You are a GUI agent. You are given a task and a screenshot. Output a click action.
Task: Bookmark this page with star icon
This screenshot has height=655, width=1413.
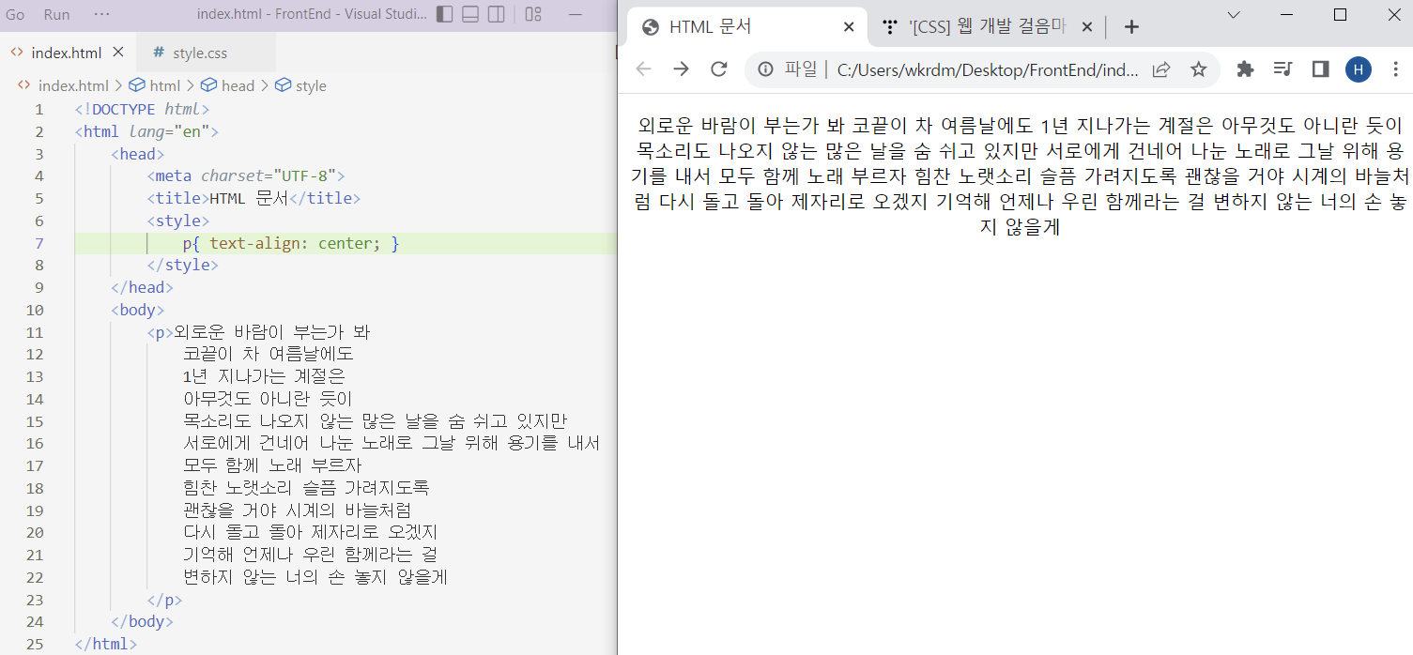tap(1198, 69)
